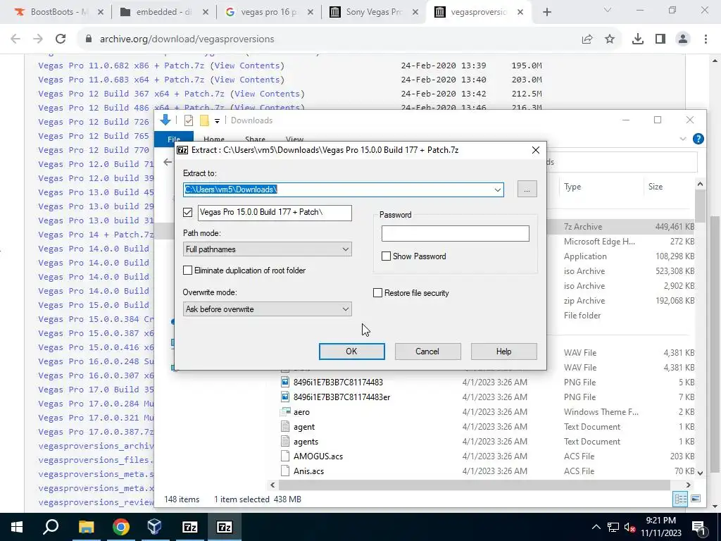Switch Explorer to large icons view icon
The width and height of the screenshot is (721, 541).
[696, 499]
